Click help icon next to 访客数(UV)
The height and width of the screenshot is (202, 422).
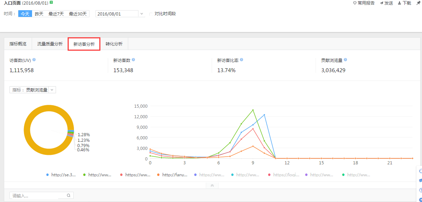click(34, 60)
